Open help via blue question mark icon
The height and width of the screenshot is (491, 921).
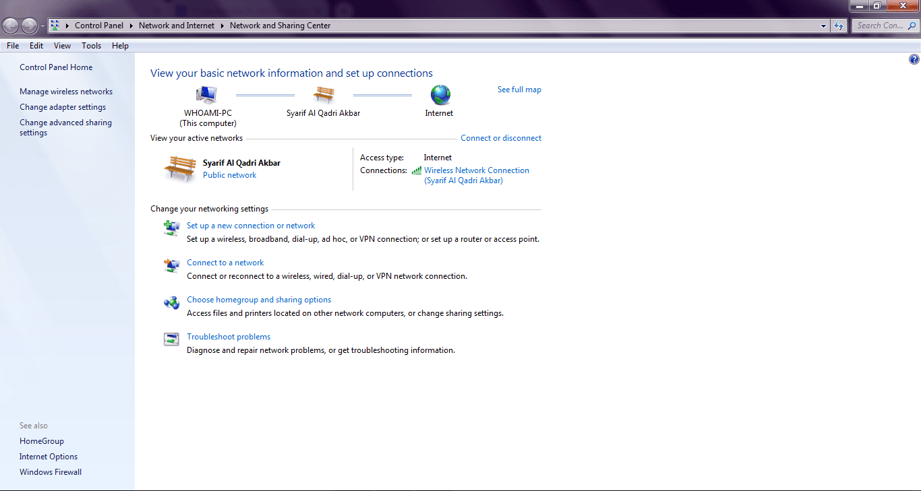pyautogui.click(x=914, y=59)
